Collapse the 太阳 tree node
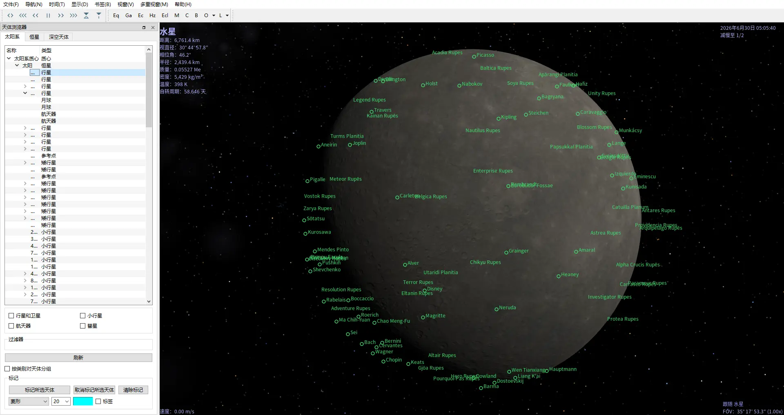This screenshot has width=784, height=415. pos(17,65)
